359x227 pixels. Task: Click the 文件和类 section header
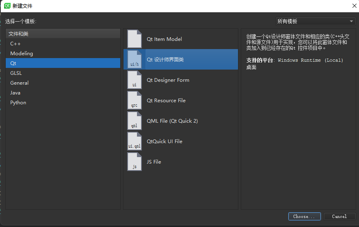[x=63, y=34]
